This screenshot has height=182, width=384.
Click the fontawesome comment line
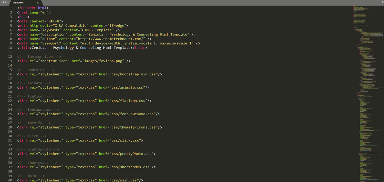coord(38,110)
